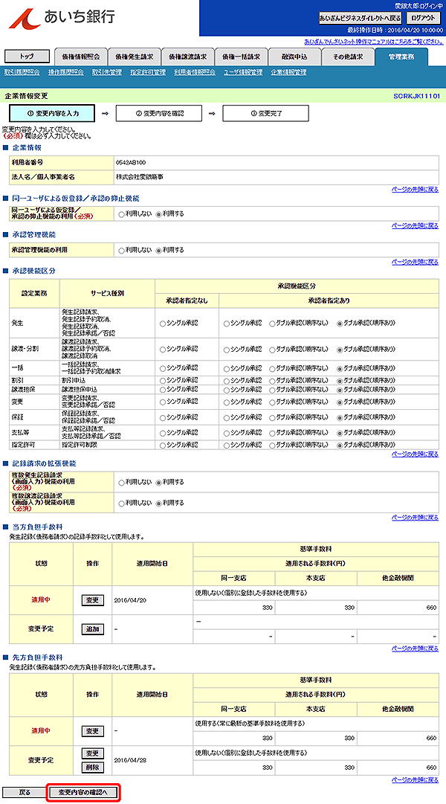Viewport: 446px width, 804px height.
Task: Select 利用する for 同一ユーザ仮登録／承認の抑止機能
Action: click(158, 213)
